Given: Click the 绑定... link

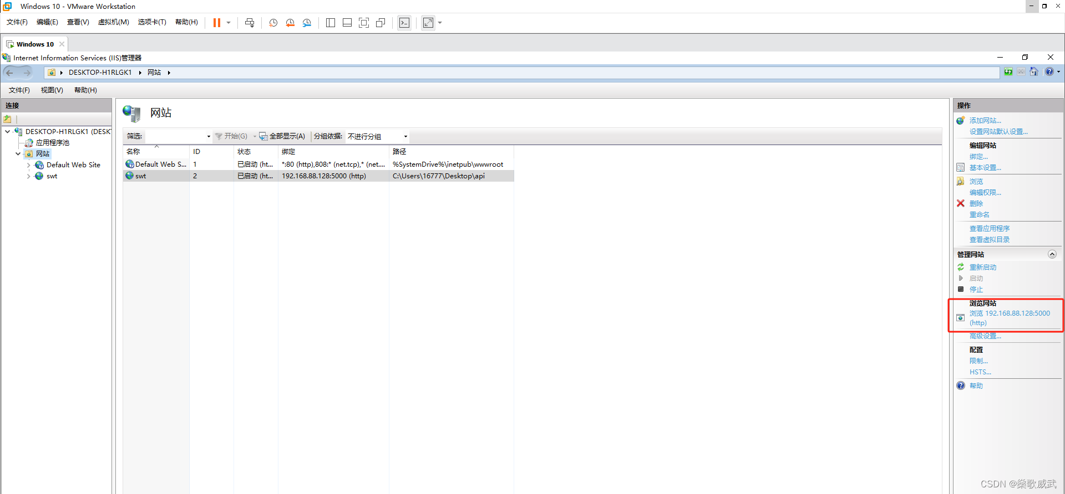Looking at the screenshot, I should 978,157.
